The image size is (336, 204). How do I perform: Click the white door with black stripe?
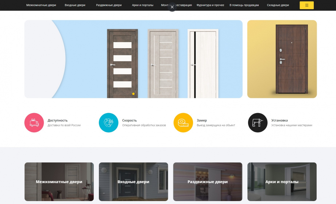tap(203, 63)
